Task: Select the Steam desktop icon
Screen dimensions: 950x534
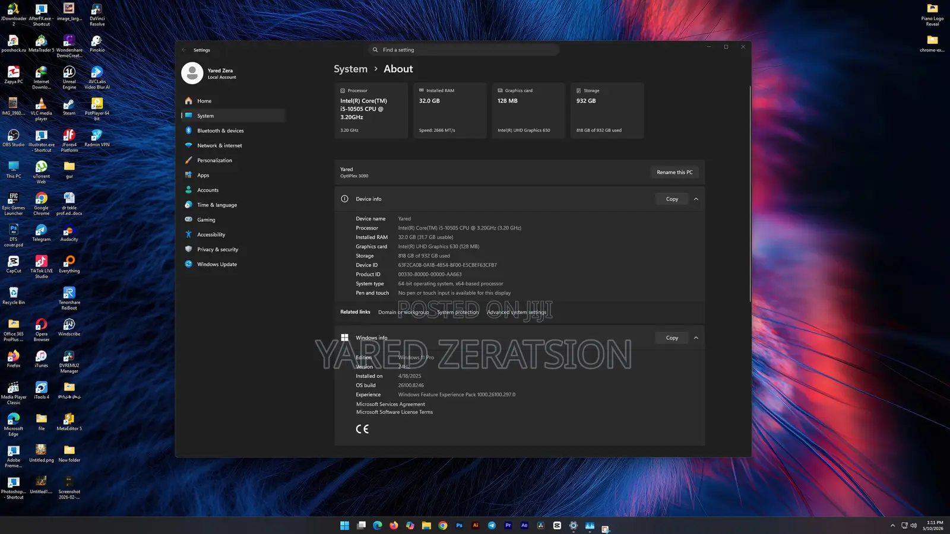Action: tap(69, 107)
